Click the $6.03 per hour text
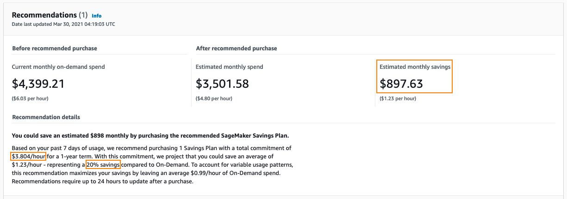Image resolution: width=567 pixels, height=199 pixels. (30, 98)
